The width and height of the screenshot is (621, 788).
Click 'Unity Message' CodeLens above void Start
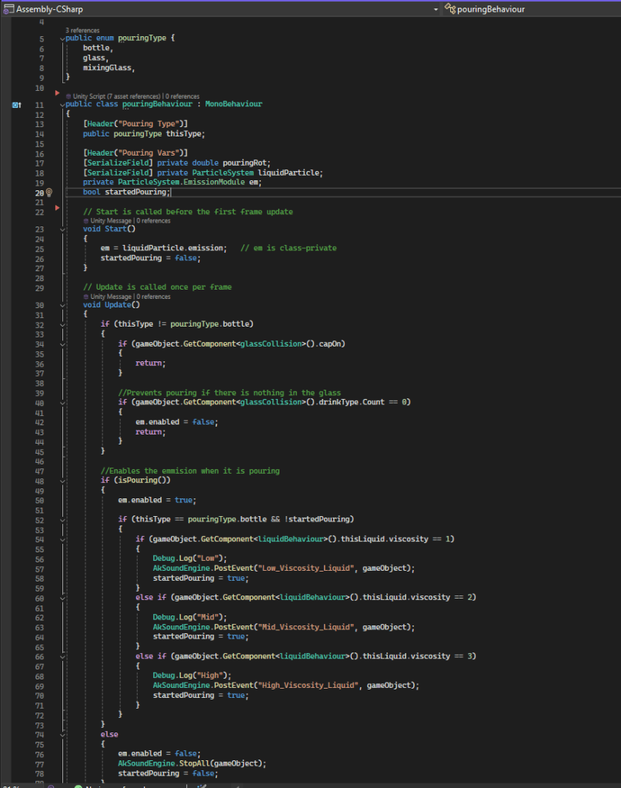112,220
